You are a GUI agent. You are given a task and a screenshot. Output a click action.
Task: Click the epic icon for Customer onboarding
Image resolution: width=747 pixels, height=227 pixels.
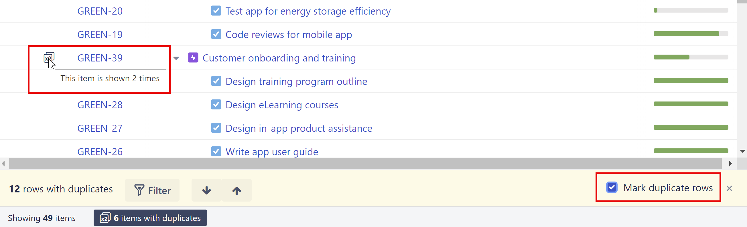click(193, 58)
